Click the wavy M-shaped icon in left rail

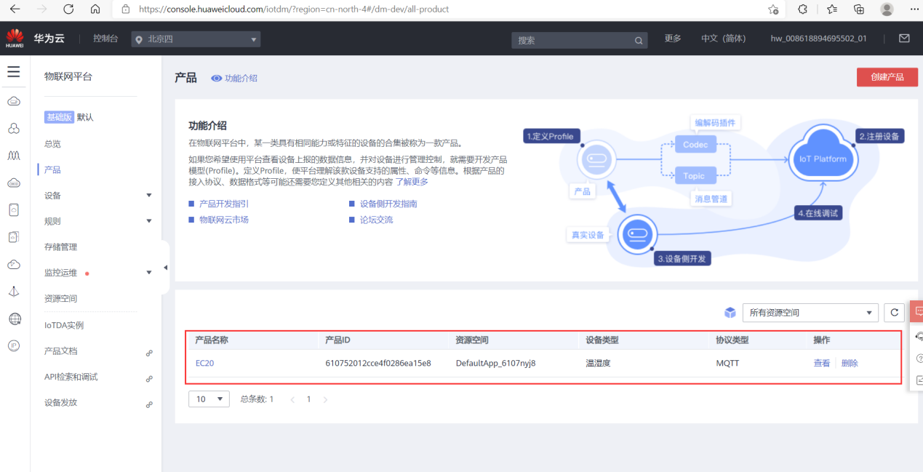(x=14, y=155)
